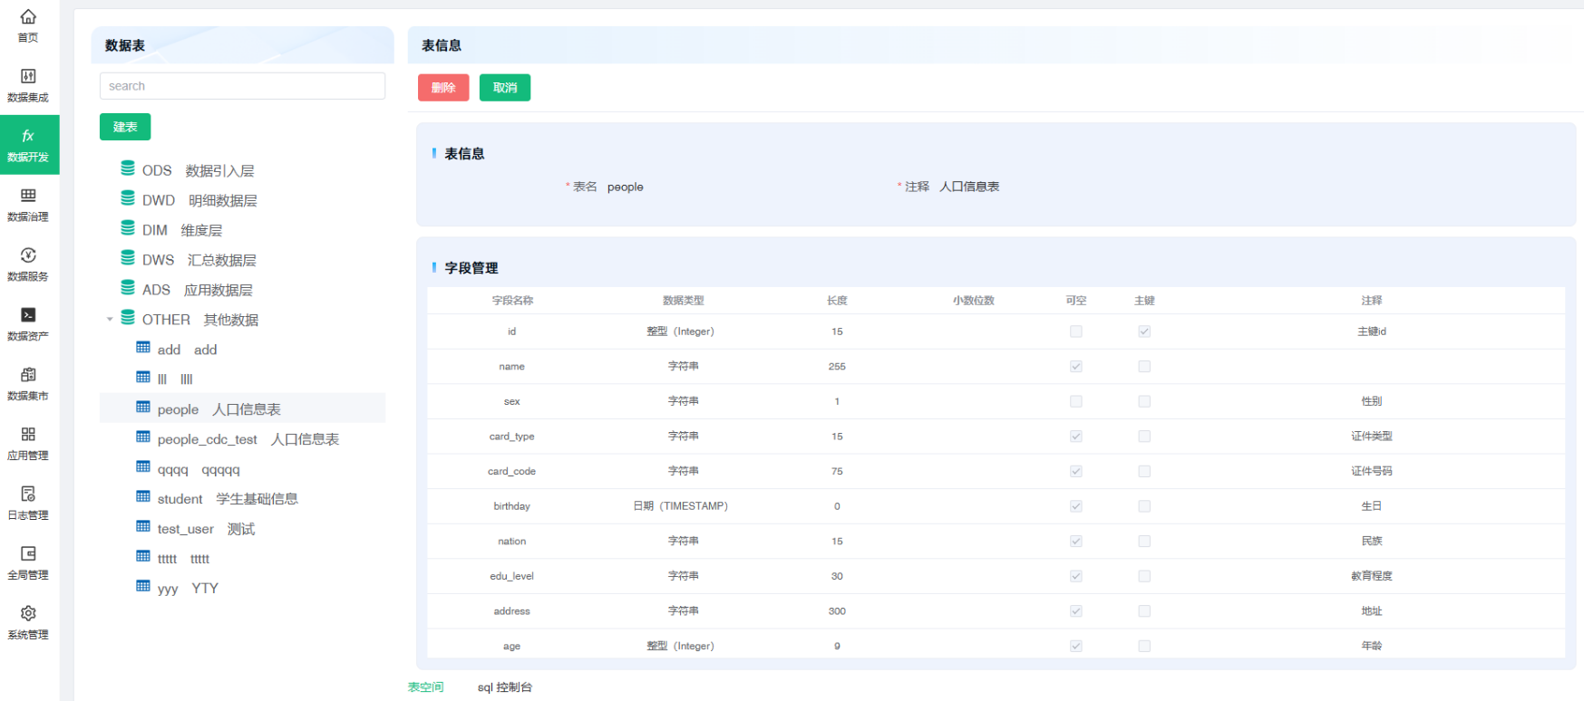The height and width of the screenshot is (701, 1584).
Task: Click the green 建表 button
Action: [125, 127]
